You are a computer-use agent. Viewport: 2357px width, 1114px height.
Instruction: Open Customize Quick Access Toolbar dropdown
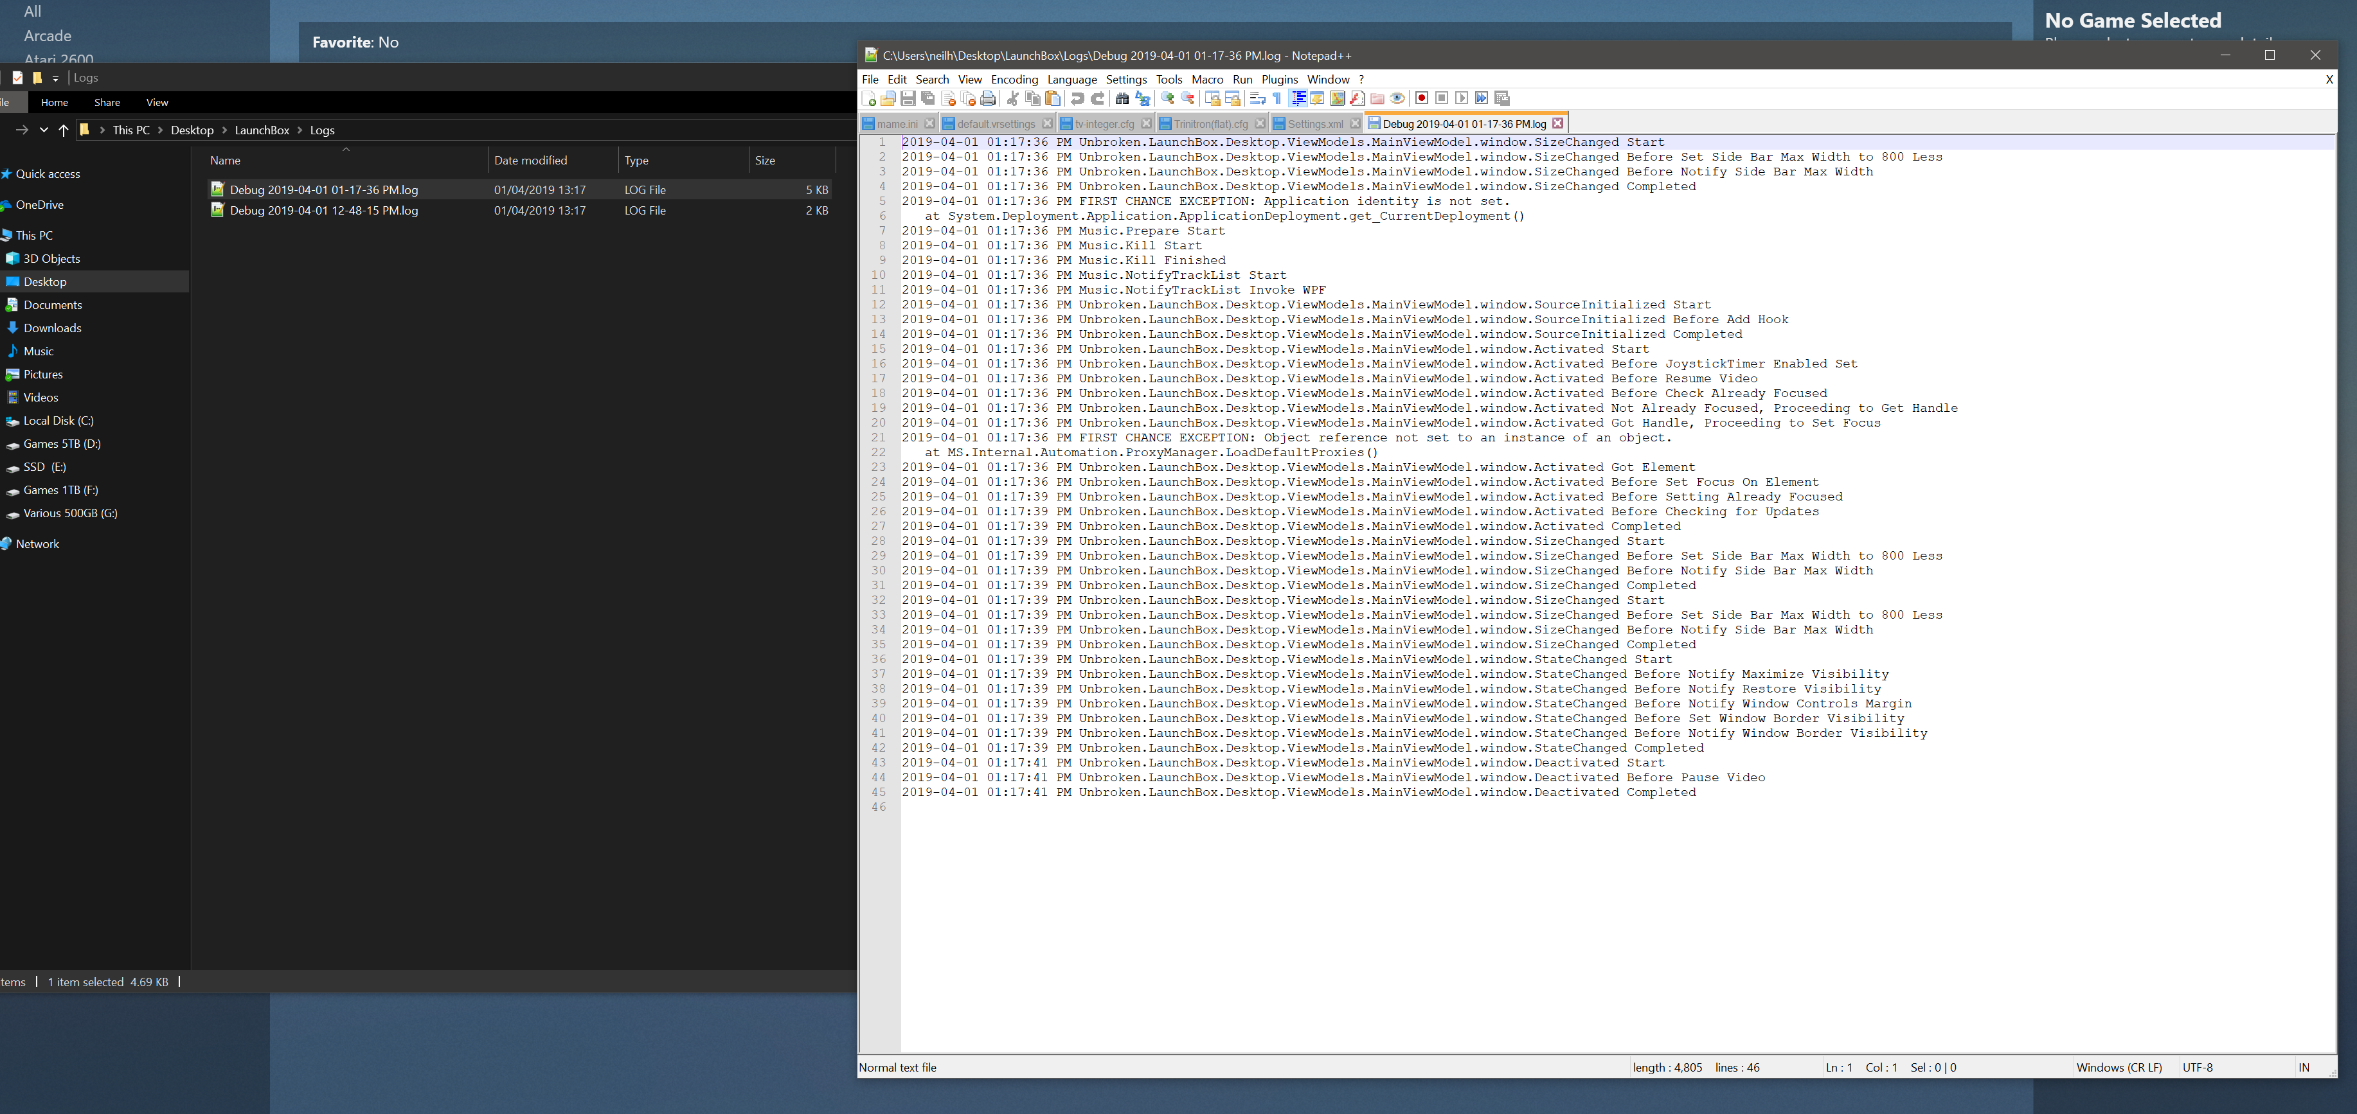coord(56,78)
